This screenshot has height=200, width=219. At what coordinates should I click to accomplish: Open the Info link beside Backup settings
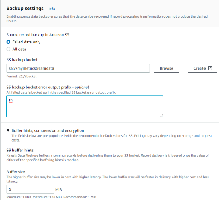coord(51,9)
